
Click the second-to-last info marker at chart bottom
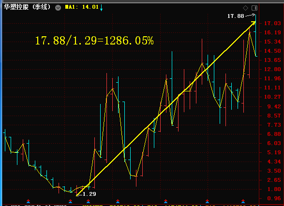point(207,201)
